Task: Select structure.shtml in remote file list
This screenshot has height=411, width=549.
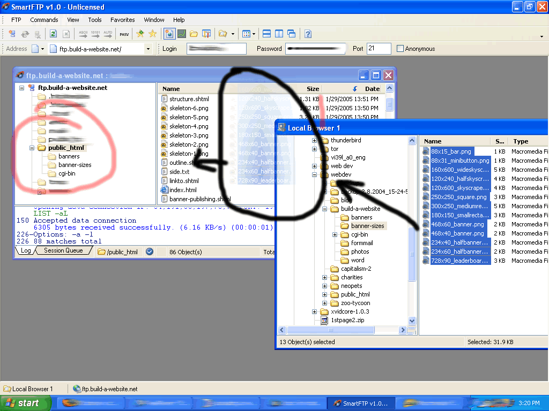Action: (189, 99)
